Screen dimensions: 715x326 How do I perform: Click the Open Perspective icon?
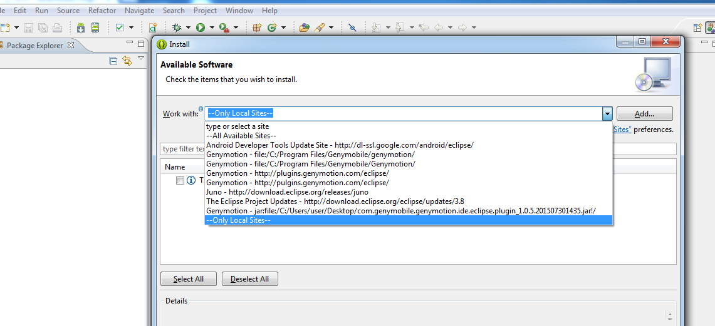697,28
